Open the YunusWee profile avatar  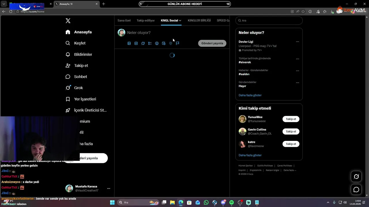click(x=242, y=119)
